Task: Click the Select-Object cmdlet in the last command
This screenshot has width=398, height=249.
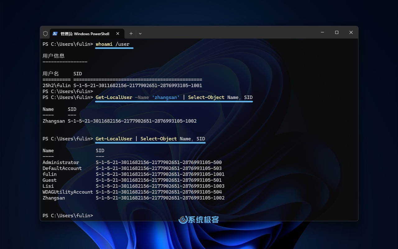Action: (159, 139)
